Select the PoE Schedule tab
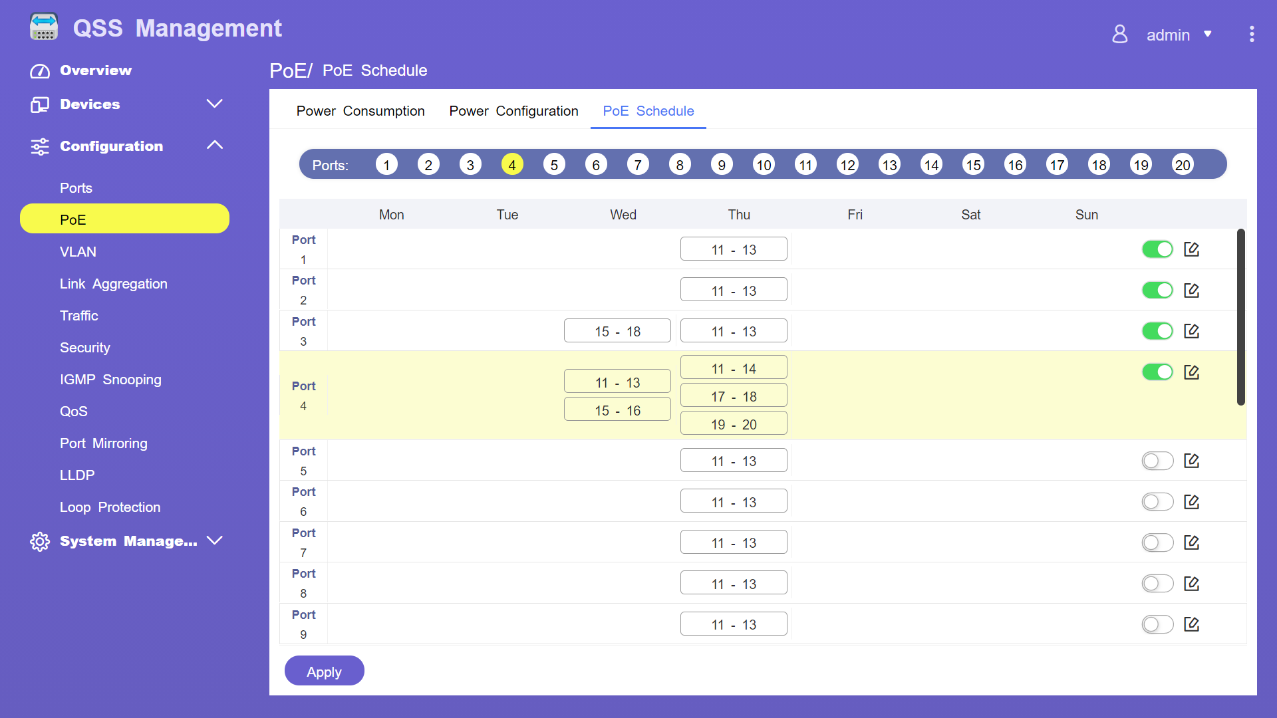 click(648, 111)
